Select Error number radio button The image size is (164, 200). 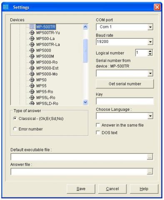[15, 129]
